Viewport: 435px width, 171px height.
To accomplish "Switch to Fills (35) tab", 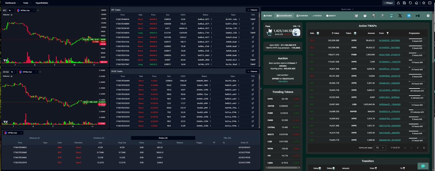I will (227, 138).
